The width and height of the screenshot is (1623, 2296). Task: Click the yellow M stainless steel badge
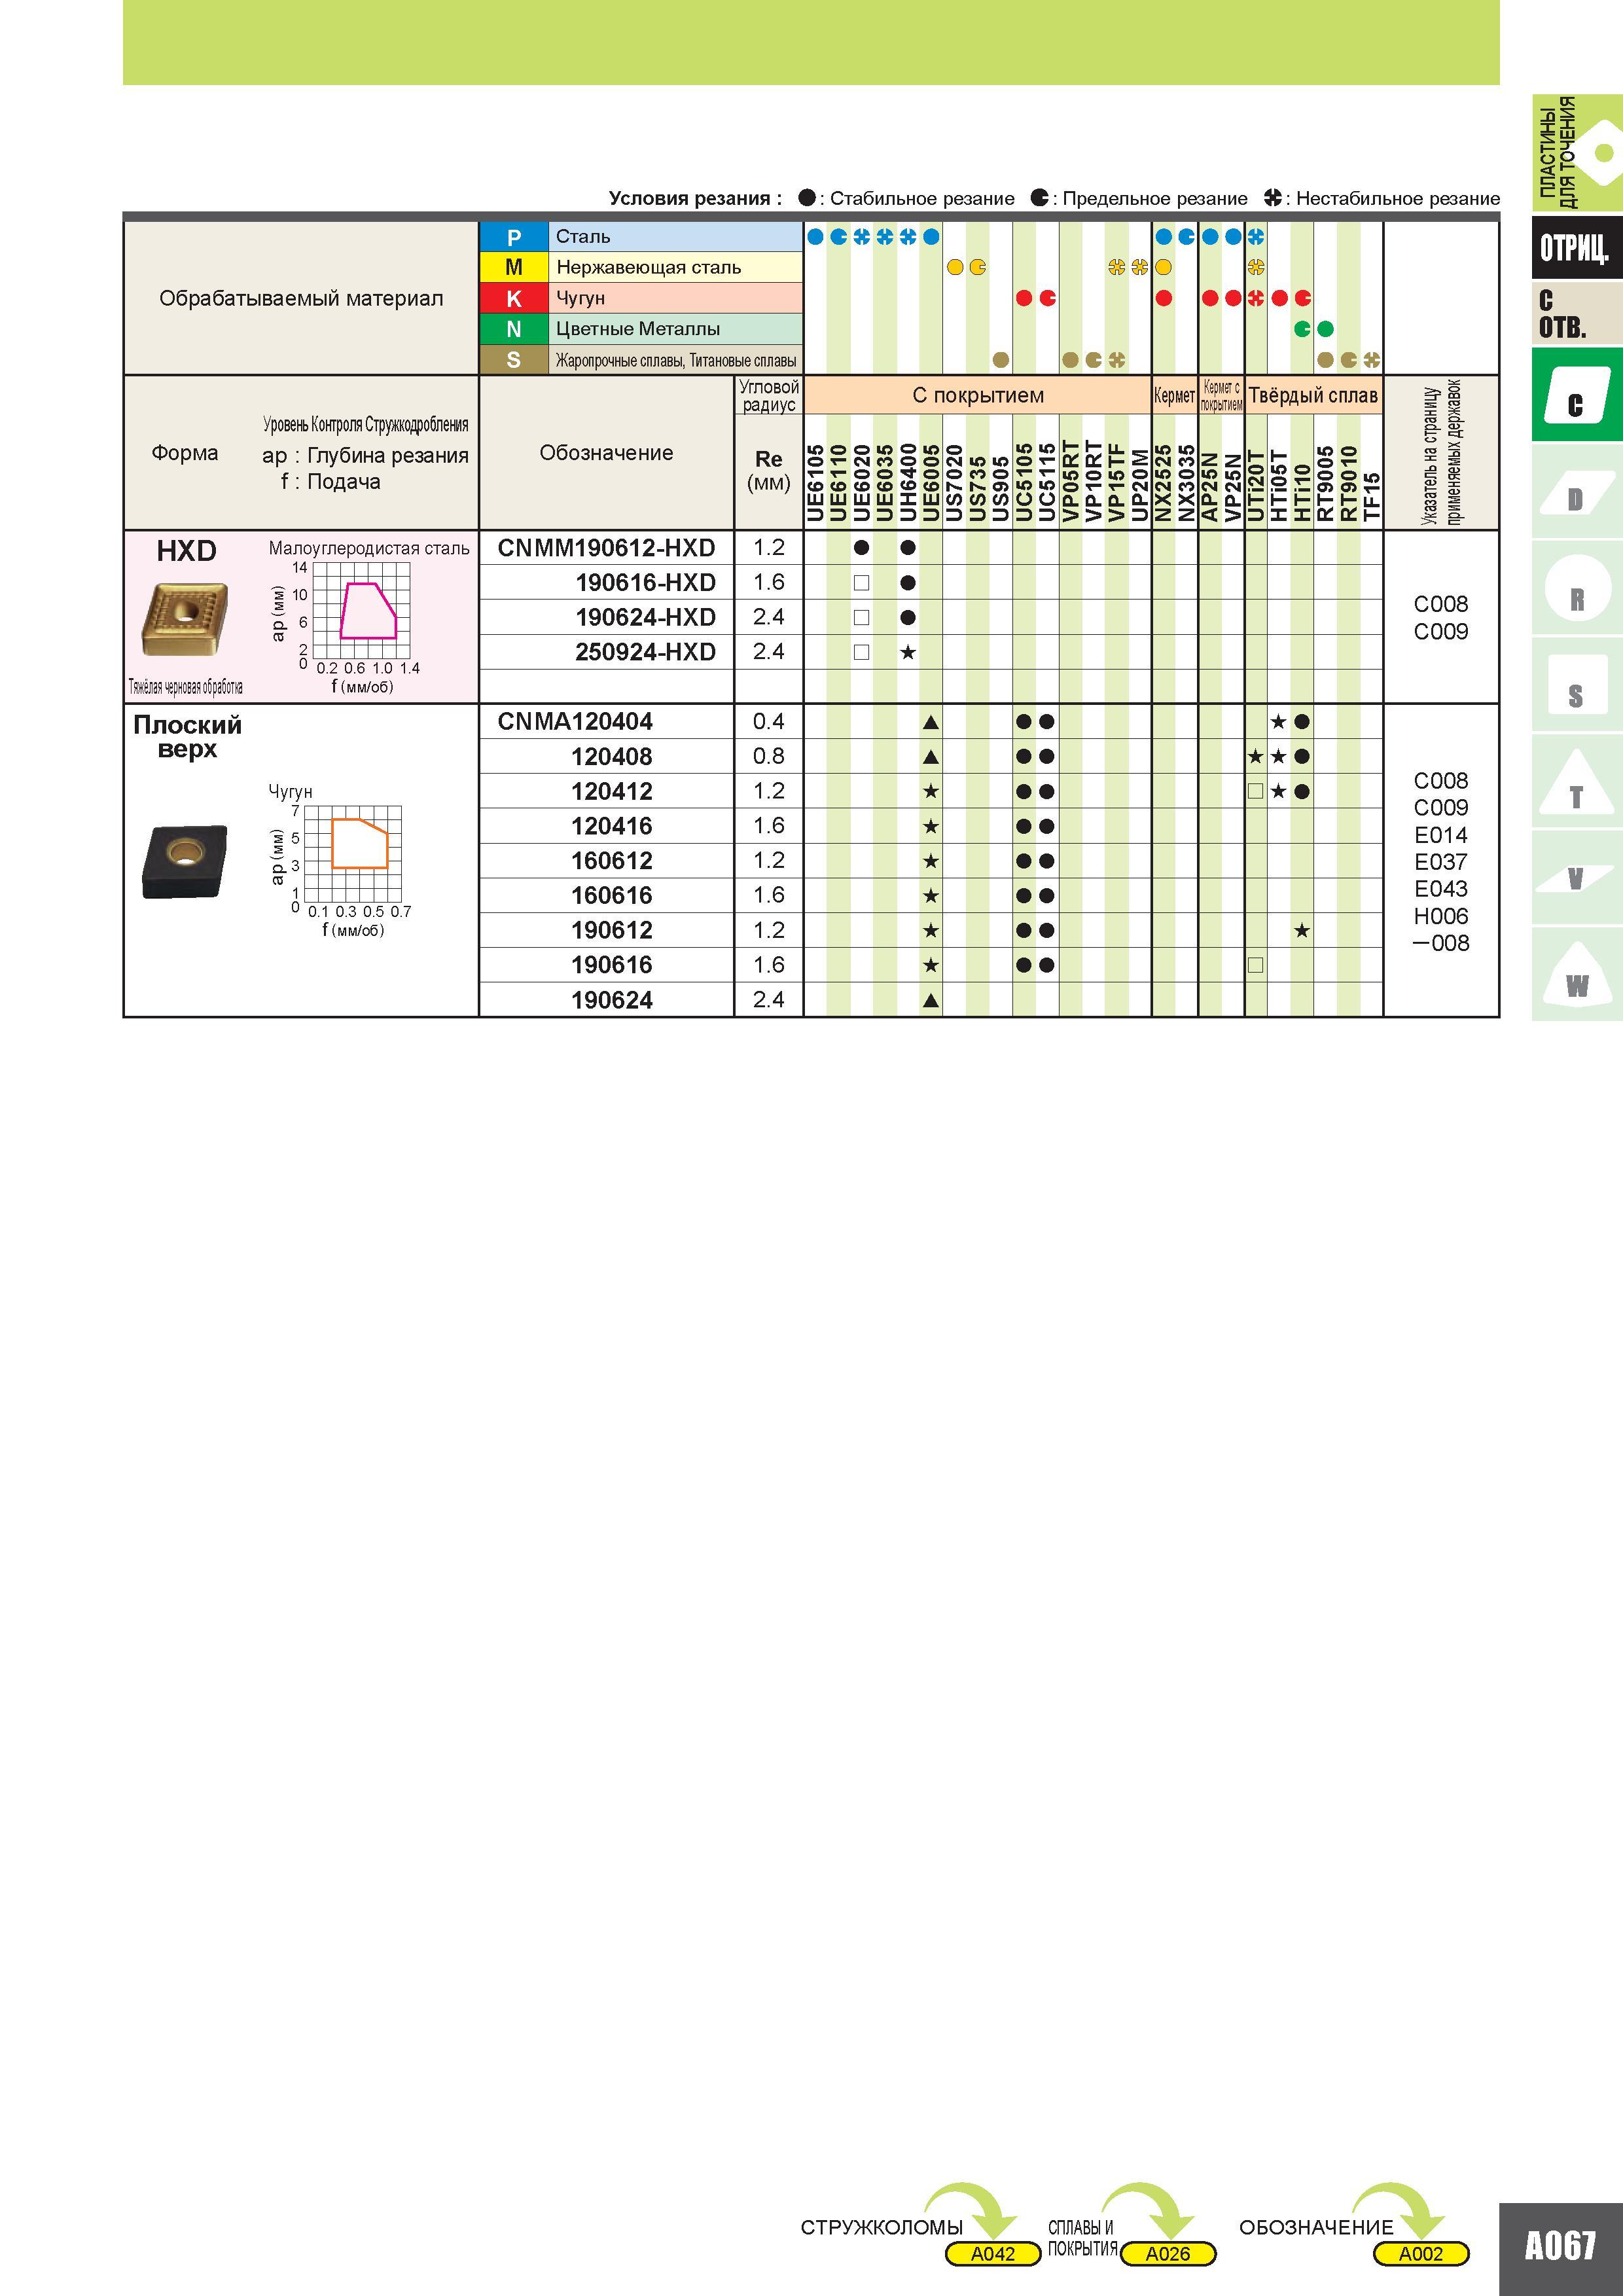pos(514,267)
